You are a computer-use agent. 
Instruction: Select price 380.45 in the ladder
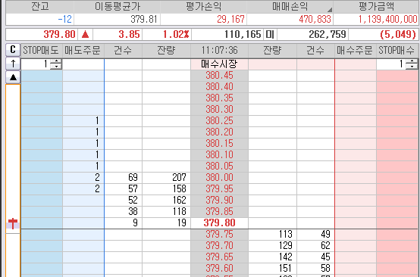point(219,76)
